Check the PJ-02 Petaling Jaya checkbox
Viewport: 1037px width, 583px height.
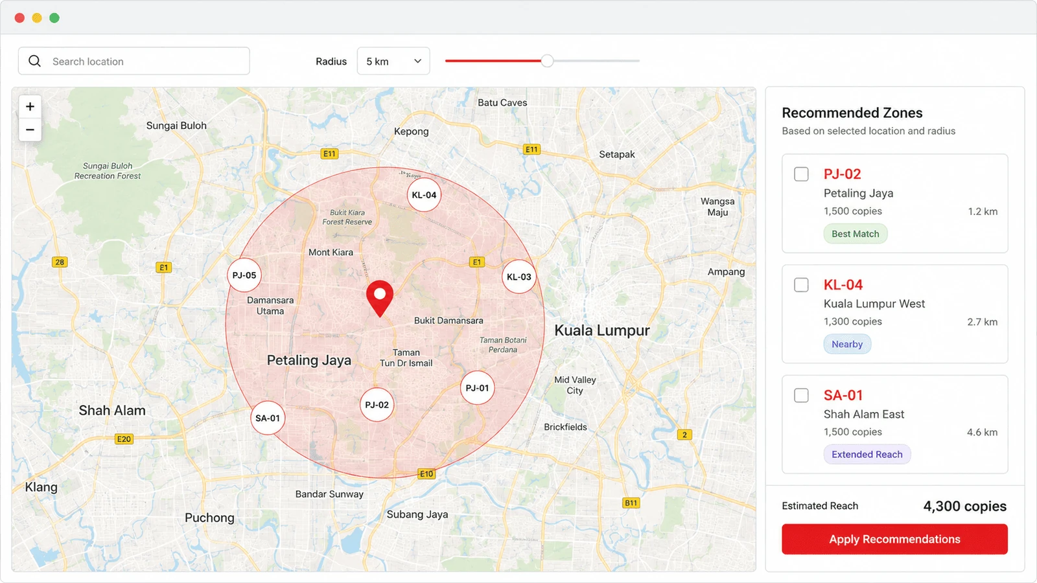pyautogui.click(x=802, y=174)
